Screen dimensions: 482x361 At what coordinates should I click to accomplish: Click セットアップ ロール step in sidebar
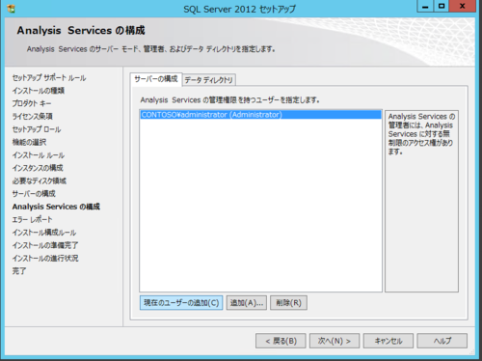[37, 129]
